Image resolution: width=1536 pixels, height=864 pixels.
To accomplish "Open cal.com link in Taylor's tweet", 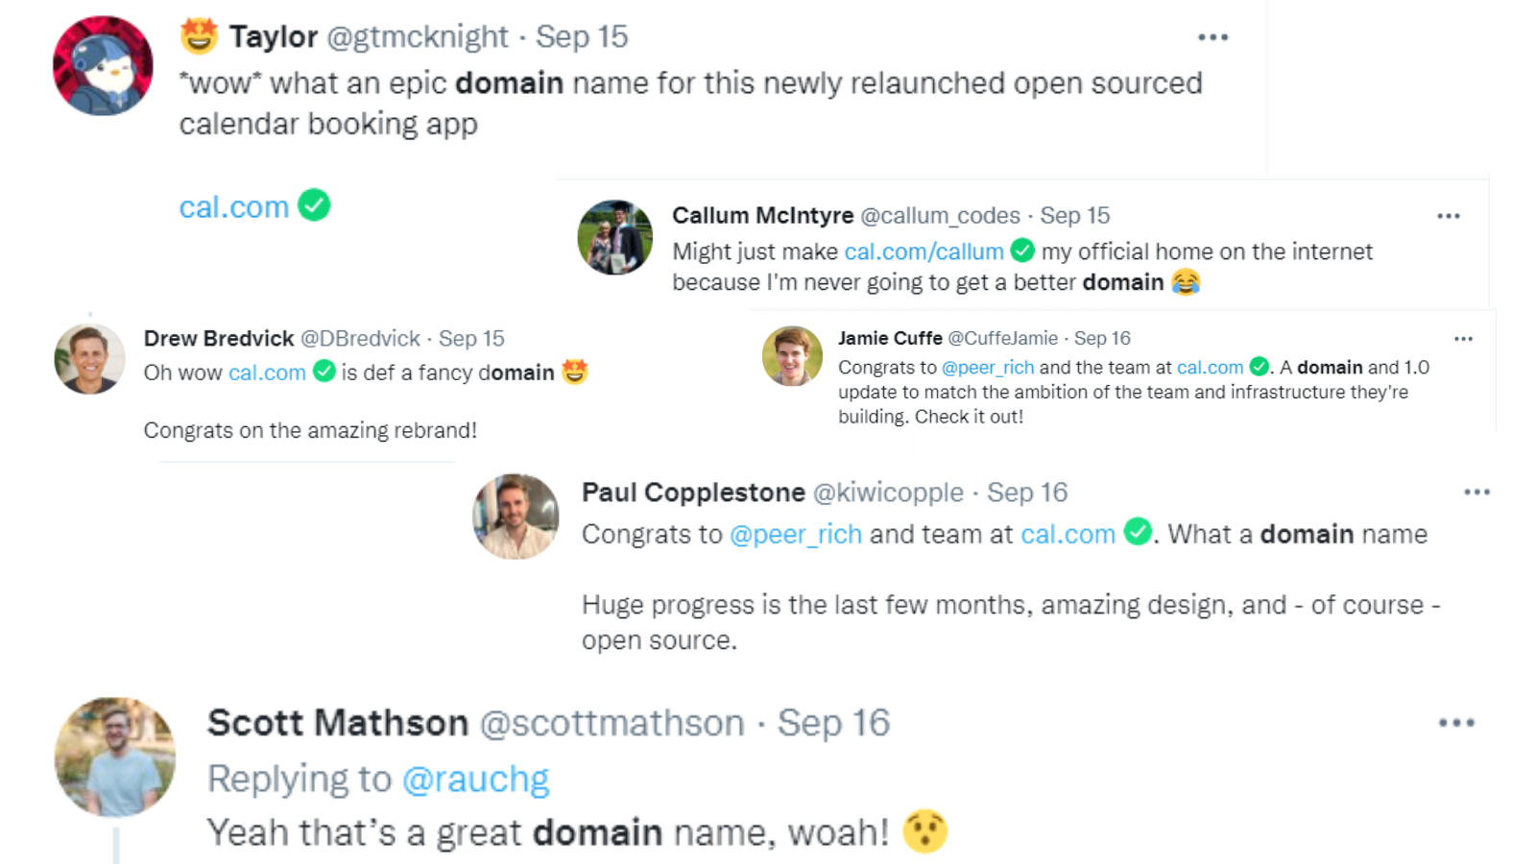I will (234, 206).
